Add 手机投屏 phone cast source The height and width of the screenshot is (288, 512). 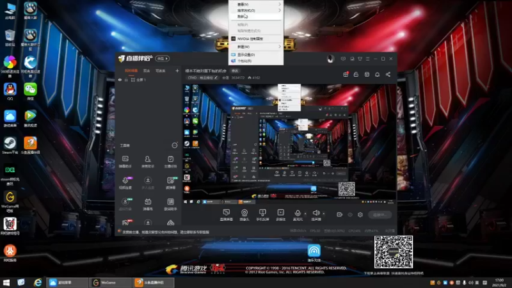point(262,215)
